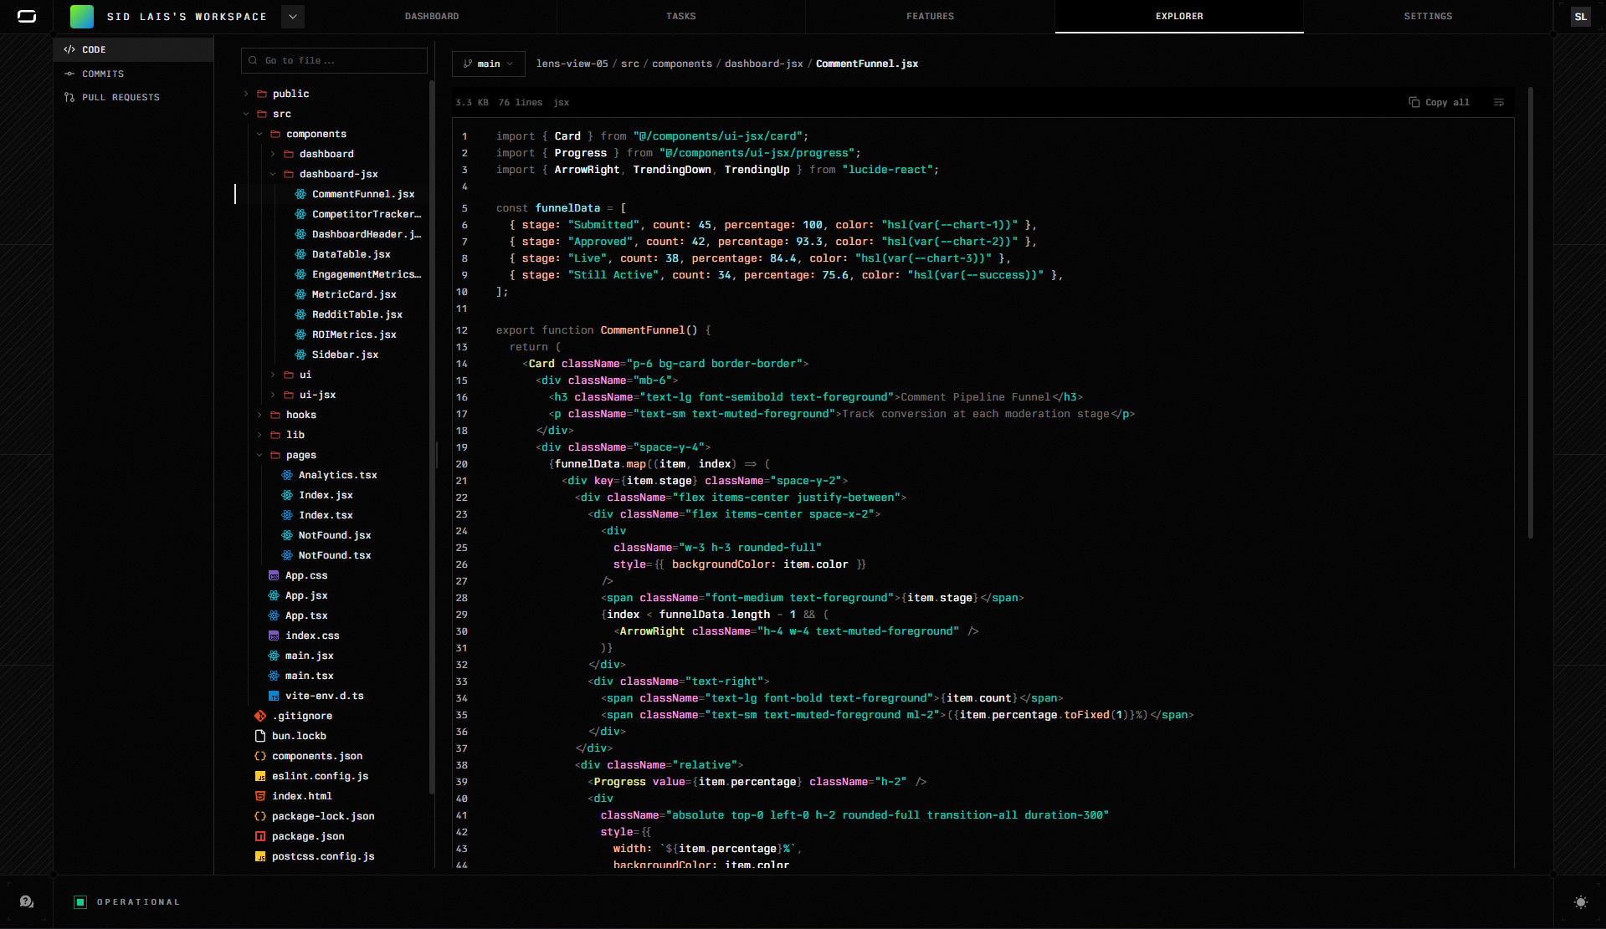Image resolution: width=1606 pixels, height=929 pixels.
Task: Open Index.jsx in pages folder
Action: [326, 495]
